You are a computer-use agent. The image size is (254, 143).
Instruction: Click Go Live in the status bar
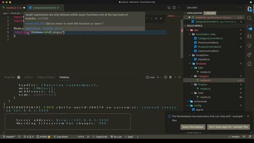[116, 137]
